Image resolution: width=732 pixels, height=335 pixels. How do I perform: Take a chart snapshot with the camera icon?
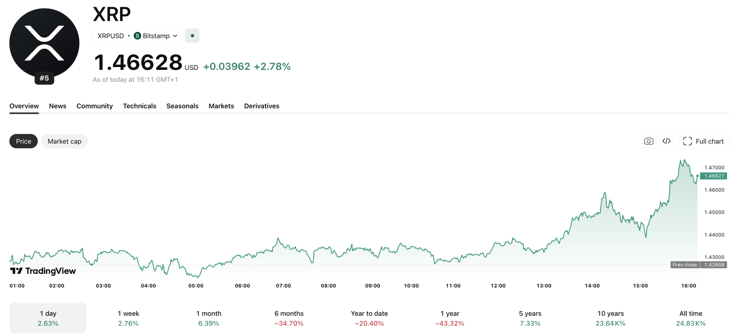[649, 141]
